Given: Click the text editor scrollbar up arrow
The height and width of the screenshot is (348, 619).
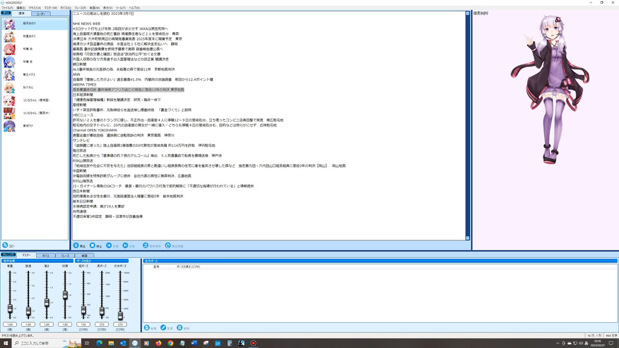Looking at the screenshot, I should (x=468, y=14).
